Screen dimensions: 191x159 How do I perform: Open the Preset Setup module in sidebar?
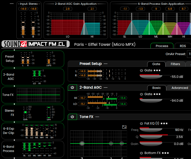coord(33,59)
